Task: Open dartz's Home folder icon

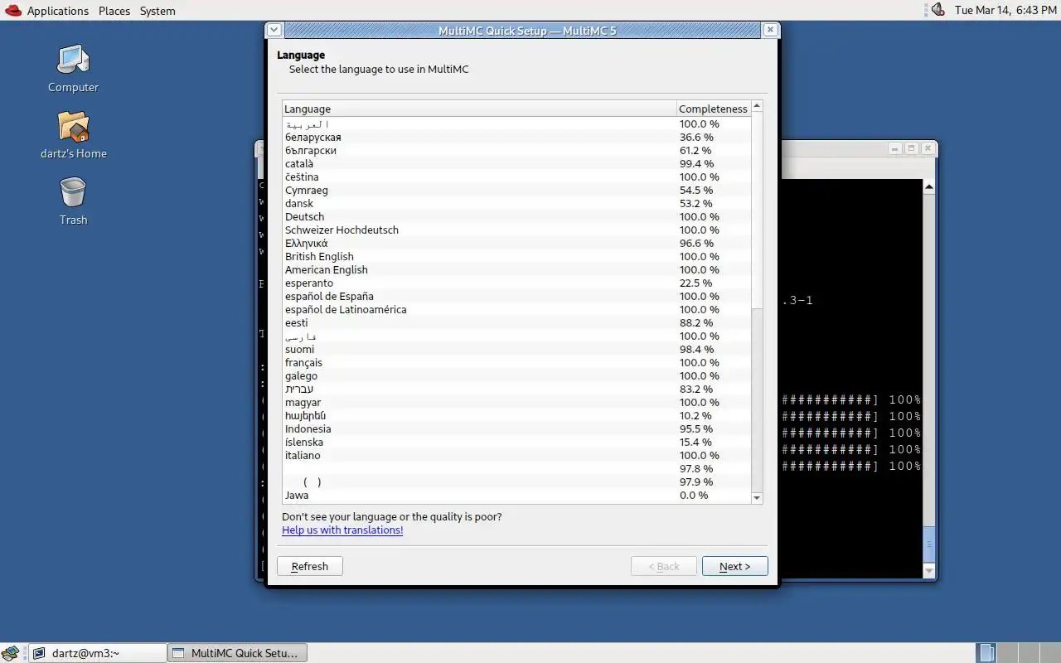Action: coord(73,134)
